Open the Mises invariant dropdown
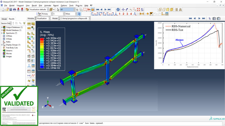This screenshot has width=225, height=126. click(x=71, y=14)
